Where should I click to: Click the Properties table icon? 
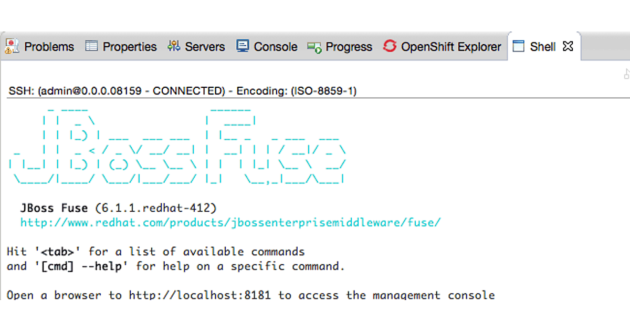click(x=91, y=46)
